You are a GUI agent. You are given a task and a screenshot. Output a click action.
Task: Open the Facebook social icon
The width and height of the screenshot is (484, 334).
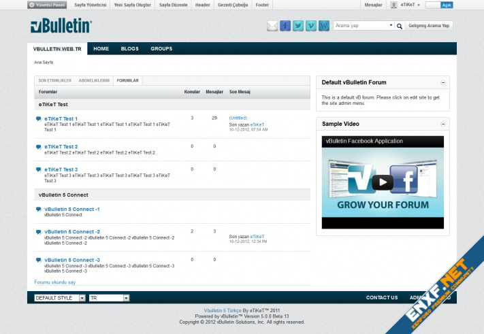click(285, 26)
